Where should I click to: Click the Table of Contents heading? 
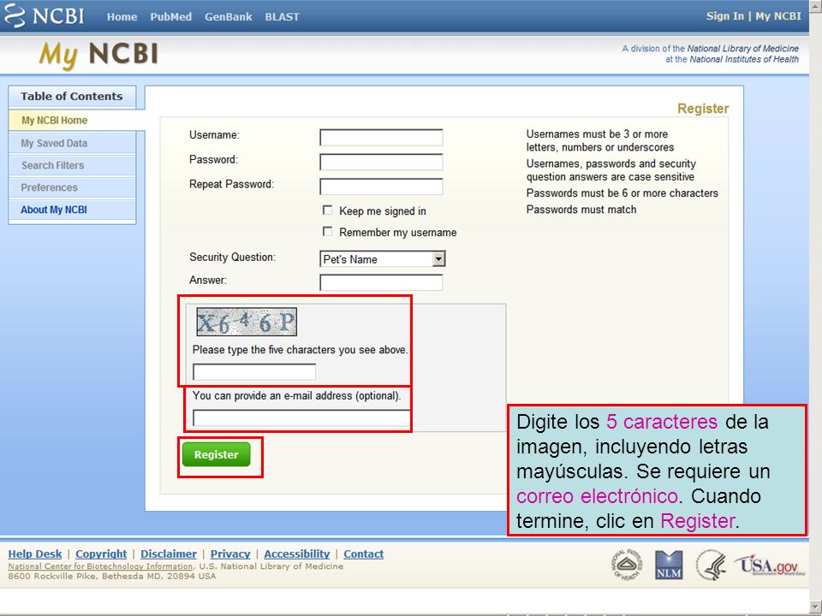(72, 97)
